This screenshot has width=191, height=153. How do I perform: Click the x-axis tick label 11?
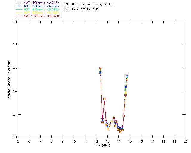coord(85,141)
